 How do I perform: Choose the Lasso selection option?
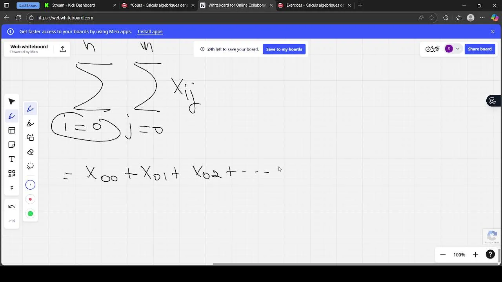[x=30, y=166]
